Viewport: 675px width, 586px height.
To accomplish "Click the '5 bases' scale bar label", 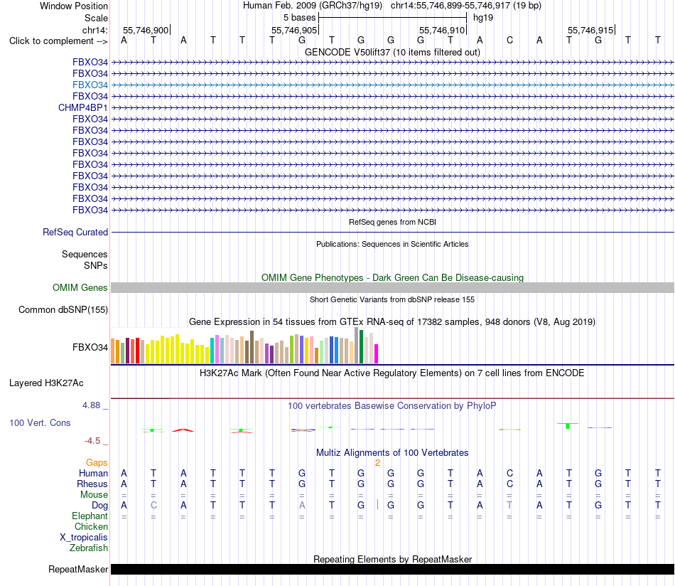I will pyautogui.click(x=299, y=18).
